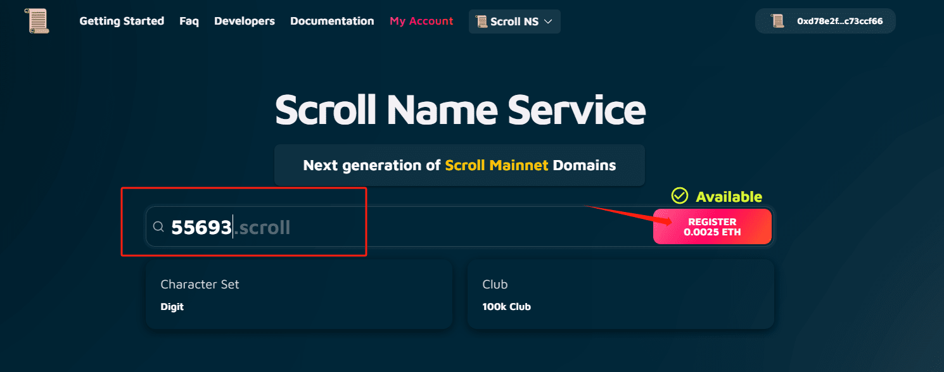Open the Faq page
Image resolution: width=944 pixels, height=372 pixels.
click(x=189, y=21)
